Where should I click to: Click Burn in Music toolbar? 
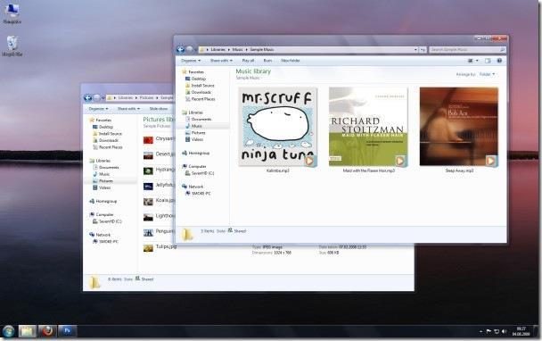click(x=267, y=61)
